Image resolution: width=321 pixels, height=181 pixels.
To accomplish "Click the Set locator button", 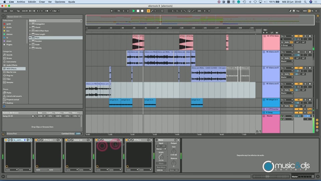I will point(265,30).
